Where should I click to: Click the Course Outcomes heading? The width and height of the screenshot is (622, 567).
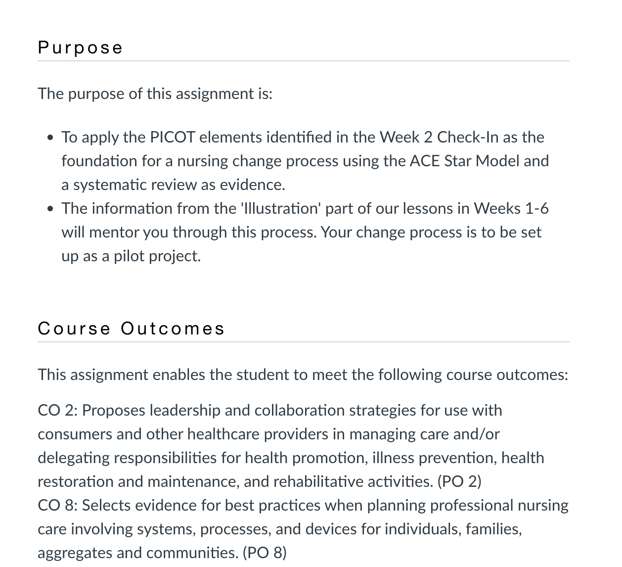click(132, 329)
